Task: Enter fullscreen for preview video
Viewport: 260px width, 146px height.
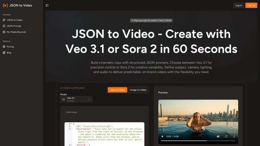Action: [x=226, y=136]
